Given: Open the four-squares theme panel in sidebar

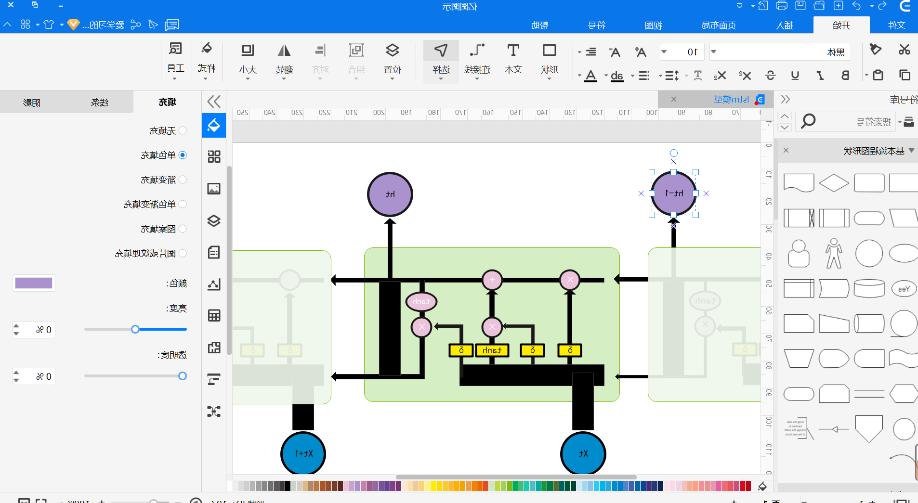Looking at the screenshot, I should (214, 156).
